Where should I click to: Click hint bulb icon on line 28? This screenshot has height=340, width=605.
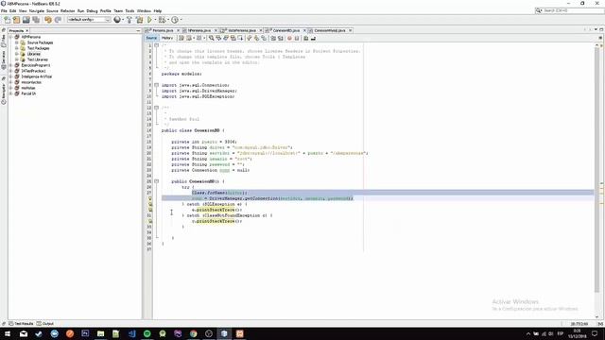point(150,198)
